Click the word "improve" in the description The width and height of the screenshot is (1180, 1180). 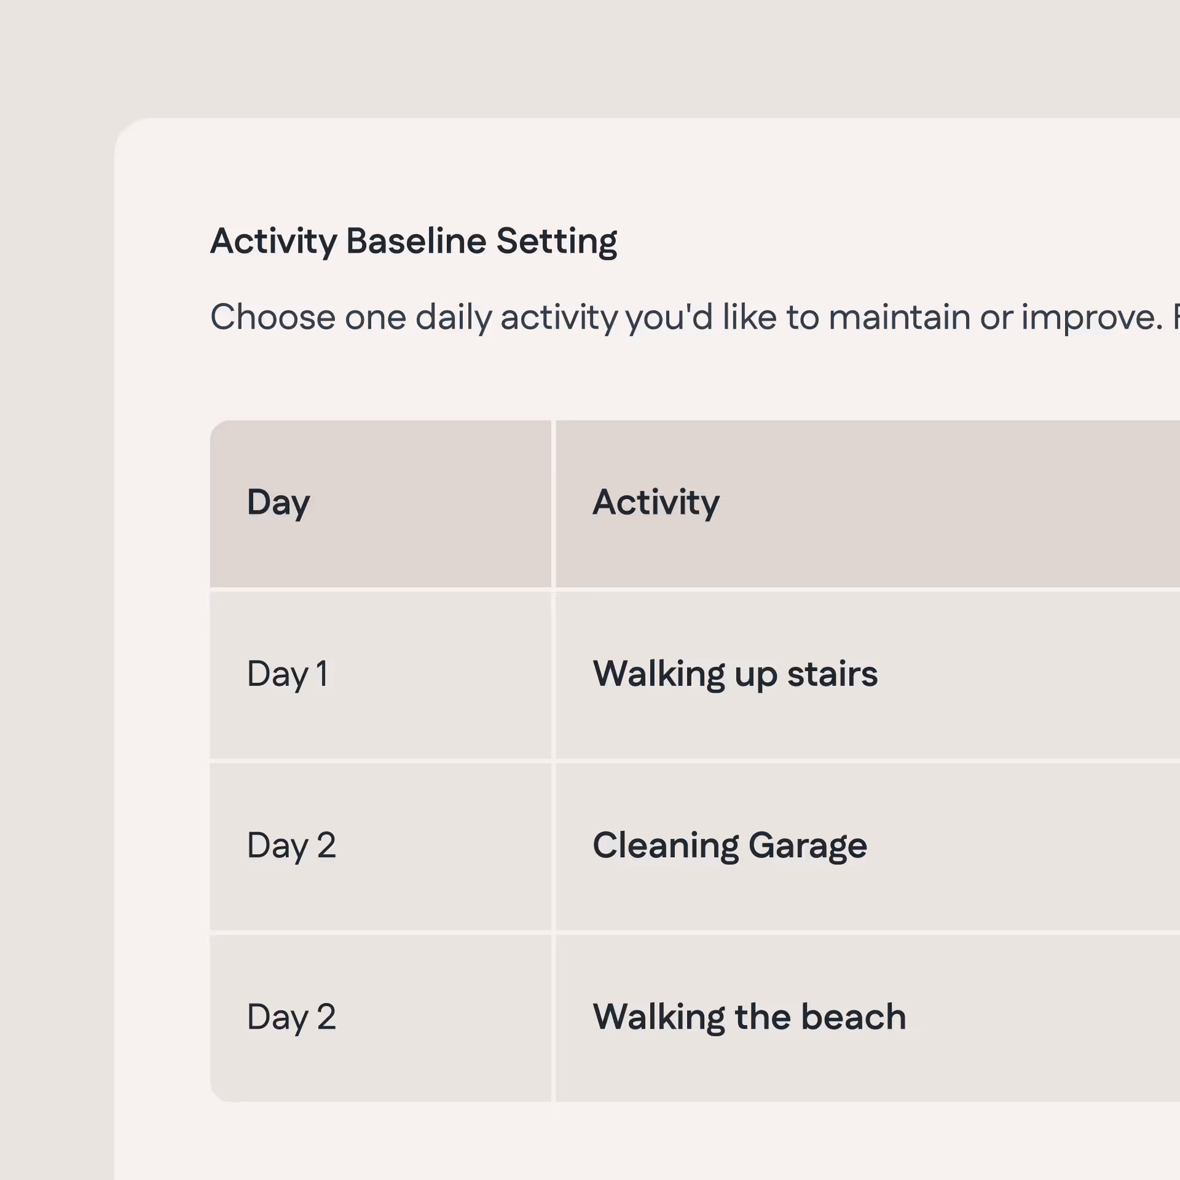coord(1091,317)
